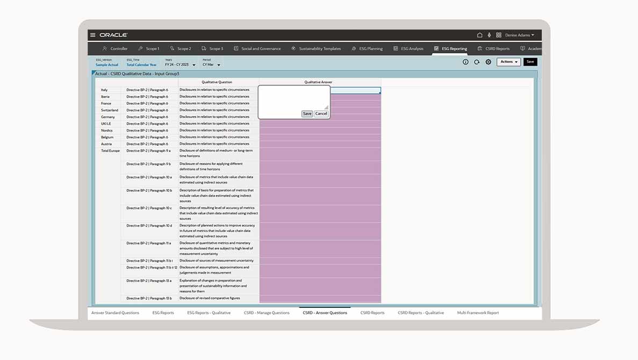This screenshot has height=360, width=638.
Task: Click the black Save button in toolbar
Action: click(x=530, y=62)
